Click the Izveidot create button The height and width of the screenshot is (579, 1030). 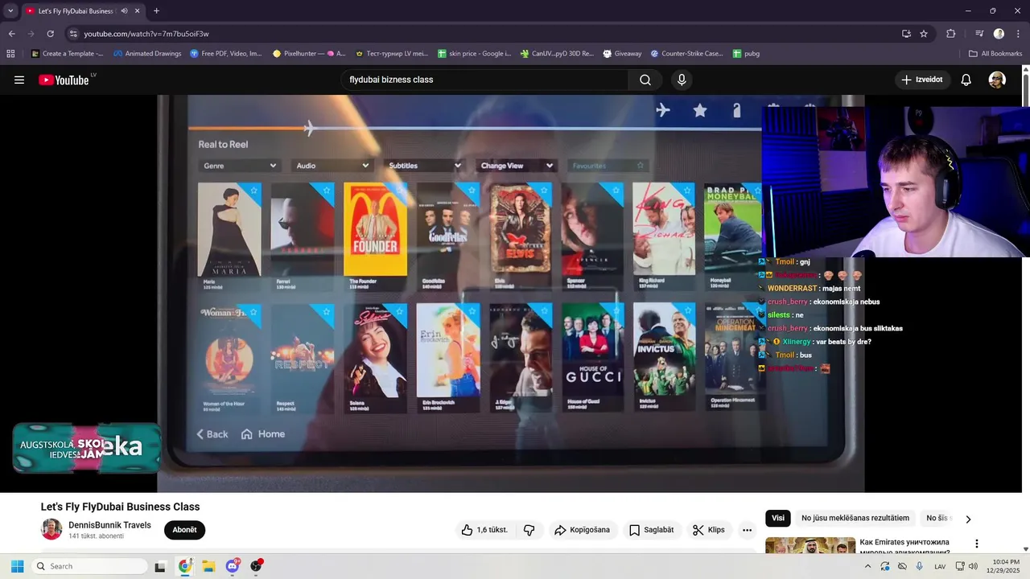[x=923, y=80]
